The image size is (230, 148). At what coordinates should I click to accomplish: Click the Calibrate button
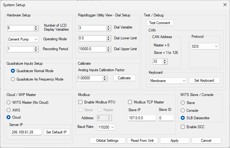(124, 78)
